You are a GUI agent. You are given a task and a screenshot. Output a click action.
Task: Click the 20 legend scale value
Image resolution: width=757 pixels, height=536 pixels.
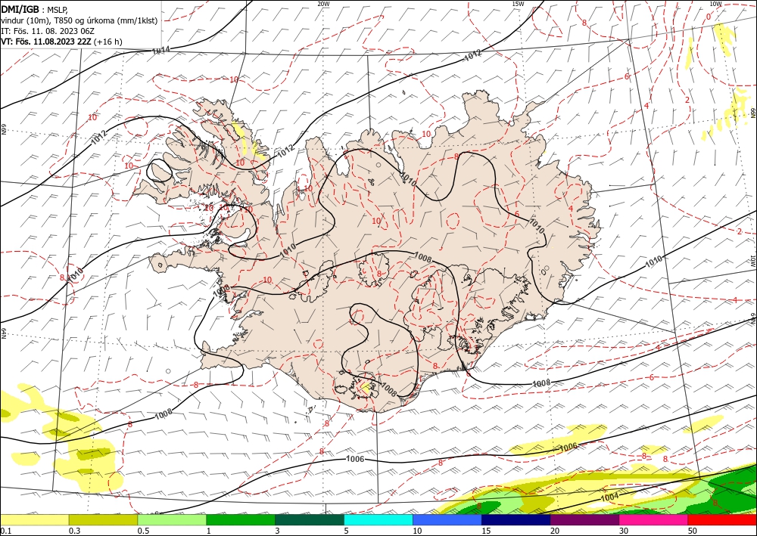pos(555,531)
